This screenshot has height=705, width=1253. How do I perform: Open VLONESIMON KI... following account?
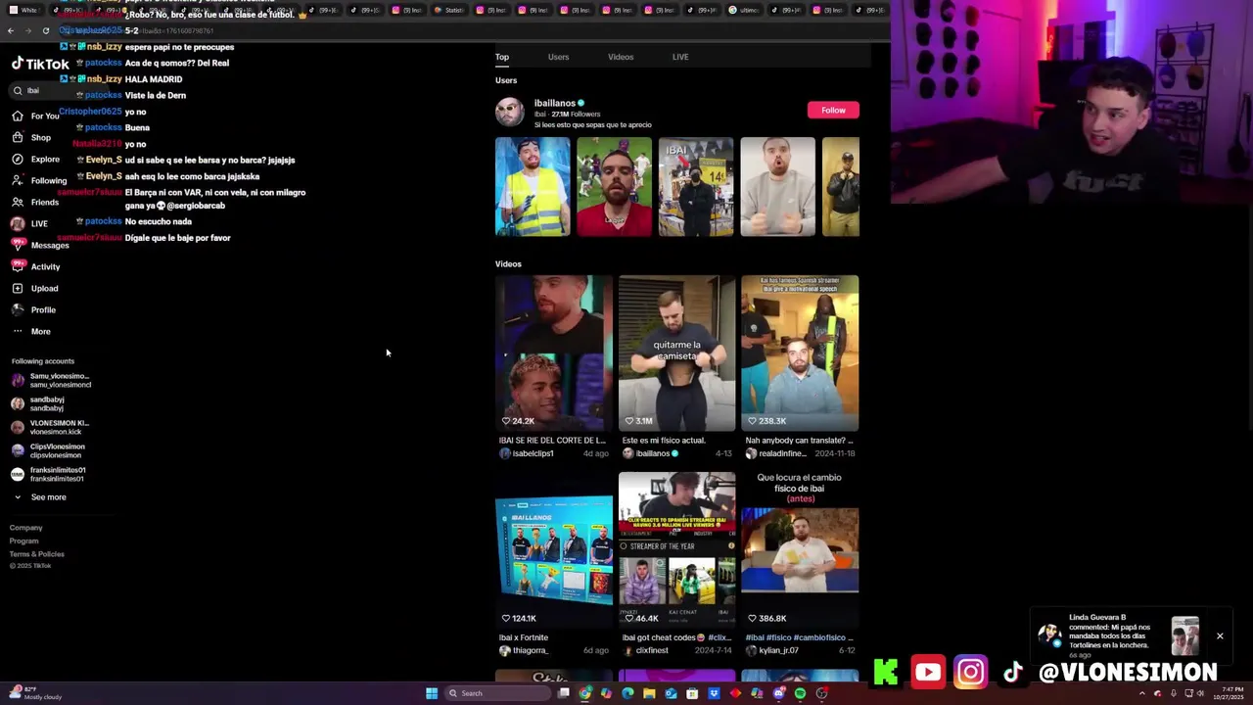(50, 427)
